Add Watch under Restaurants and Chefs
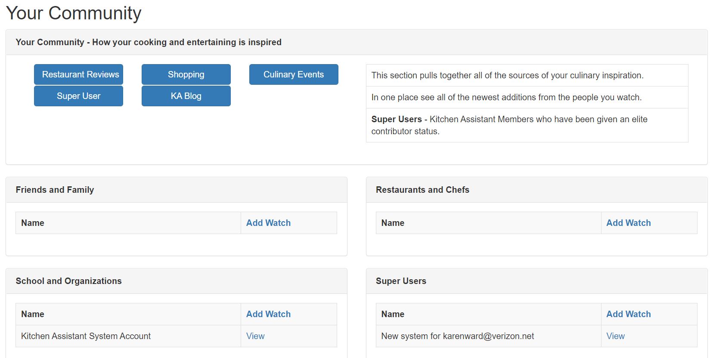 (629, 223)
